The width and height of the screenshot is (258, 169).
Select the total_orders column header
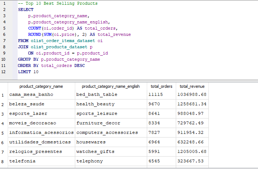pos(161,86)
